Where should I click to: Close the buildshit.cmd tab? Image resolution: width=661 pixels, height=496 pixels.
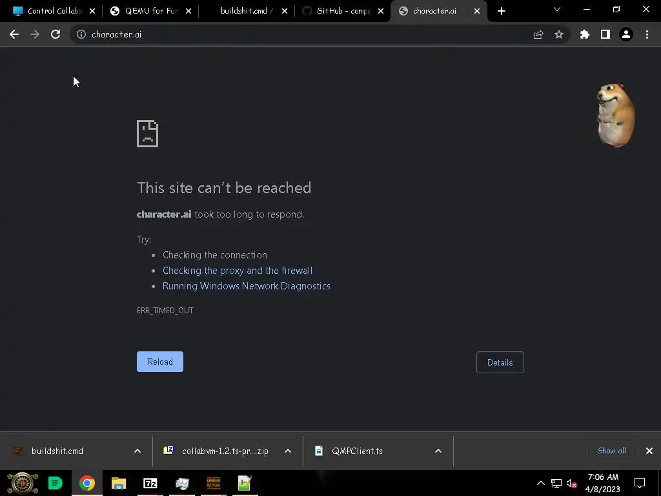[x=285, y=12]
